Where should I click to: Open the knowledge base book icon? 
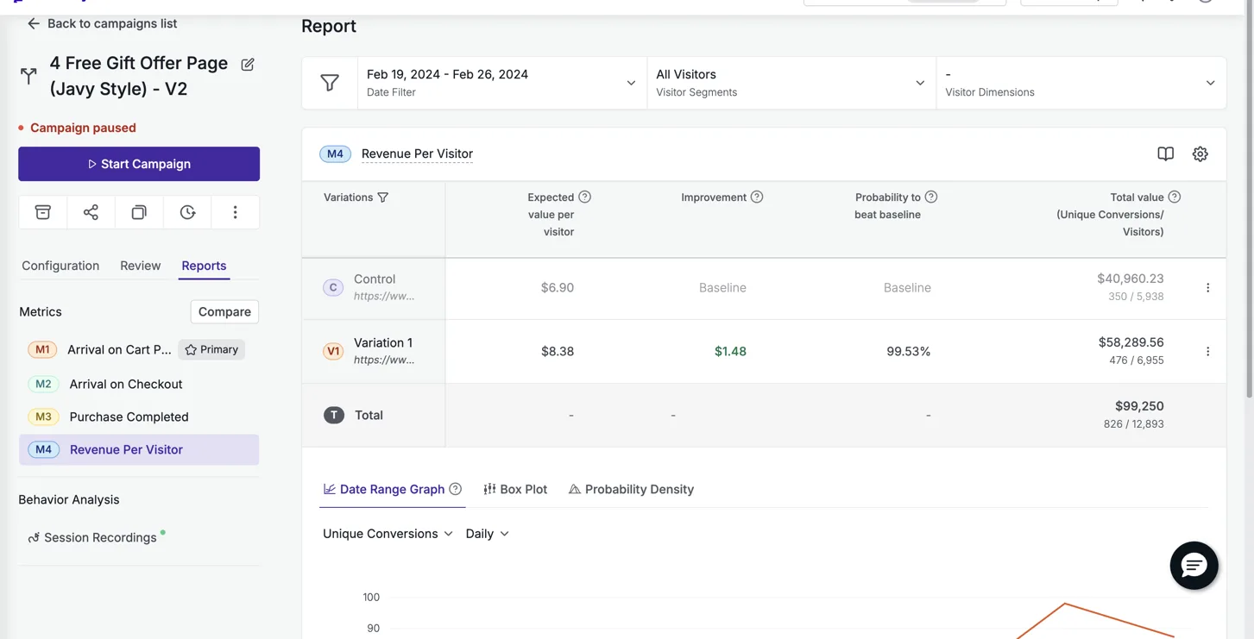(x=1165, y=153)
